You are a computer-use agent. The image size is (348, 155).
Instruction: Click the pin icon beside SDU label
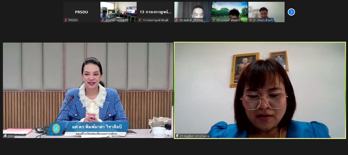(x=5, y=136)
